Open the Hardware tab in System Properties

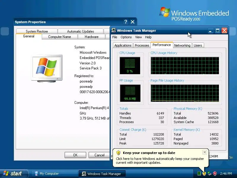pyautogui.click(x=92, y=37)
